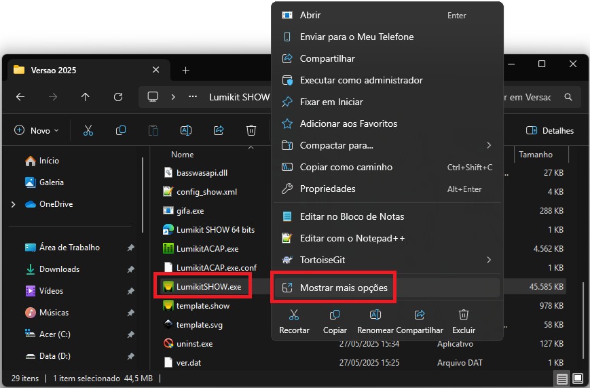Image resolution: width=590 pixels, height=388 pixels.
Task: Select the LumikitSHOW.exe file
Action: [208, 287]
